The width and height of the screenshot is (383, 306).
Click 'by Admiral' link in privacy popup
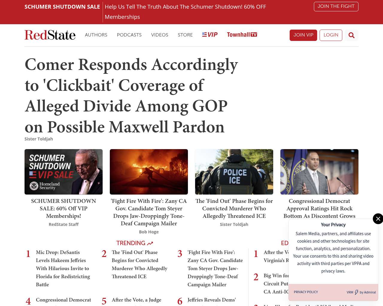tap(368, 293)
